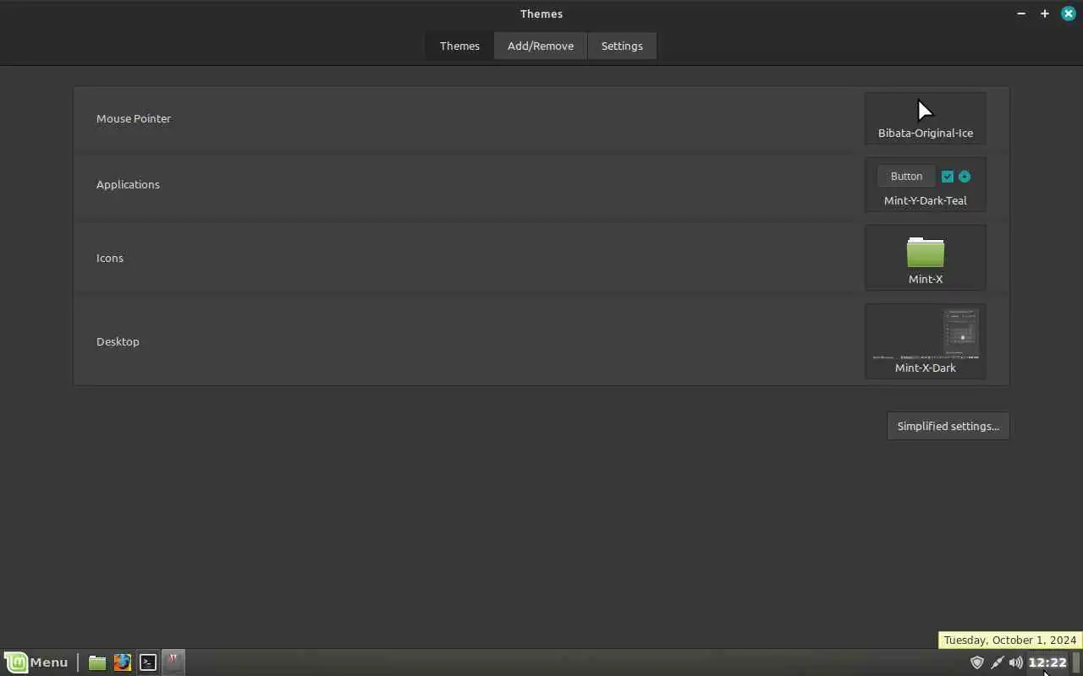Open the Linux Mint Menu
1083x676 pixels.
point(36,662)
